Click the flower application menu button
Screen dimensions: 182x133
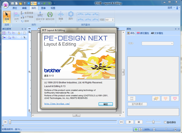click(x=6, y=5)
